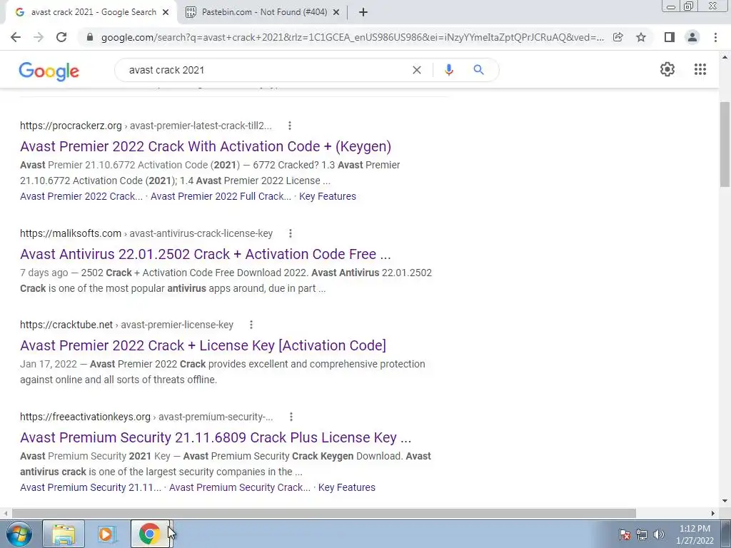Launch Windows Media Player from taskbar
The image size is (731, 548).
[x=107, y=534]
